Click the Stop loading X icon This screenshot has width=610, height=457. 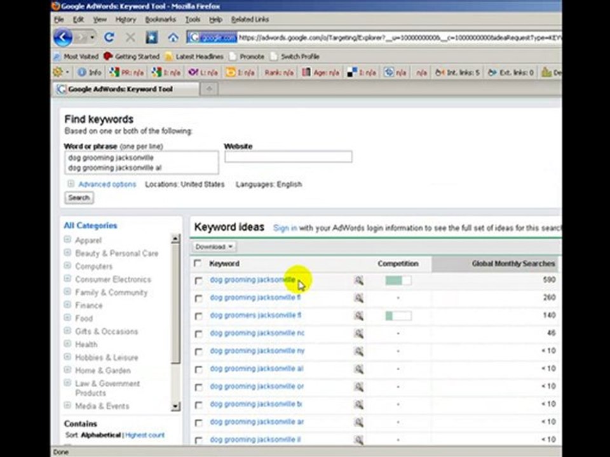[131, 37]
